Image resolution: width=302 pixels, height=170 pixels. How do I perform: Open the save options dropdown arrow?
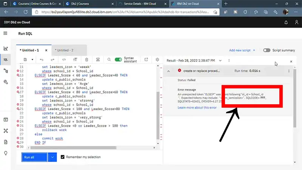[32, 60]
